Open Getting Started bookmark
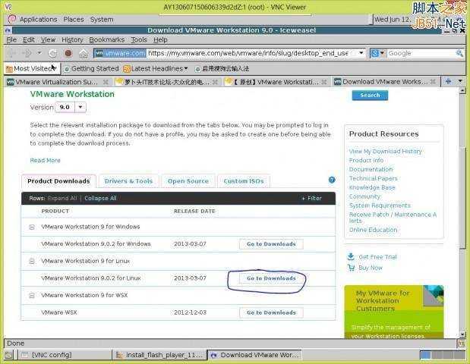Screen dimensions: 470x364 (91, 69)
